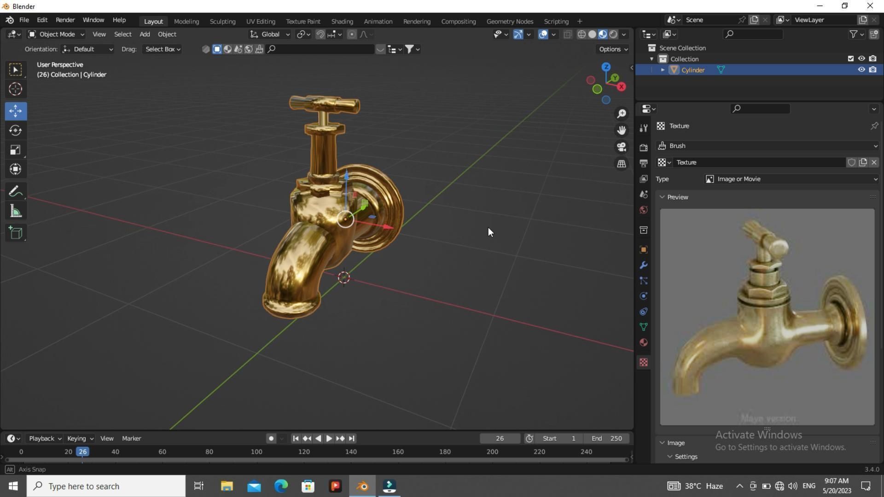Uncheck the Collection exclude checkbox

[x=850, y=58]
